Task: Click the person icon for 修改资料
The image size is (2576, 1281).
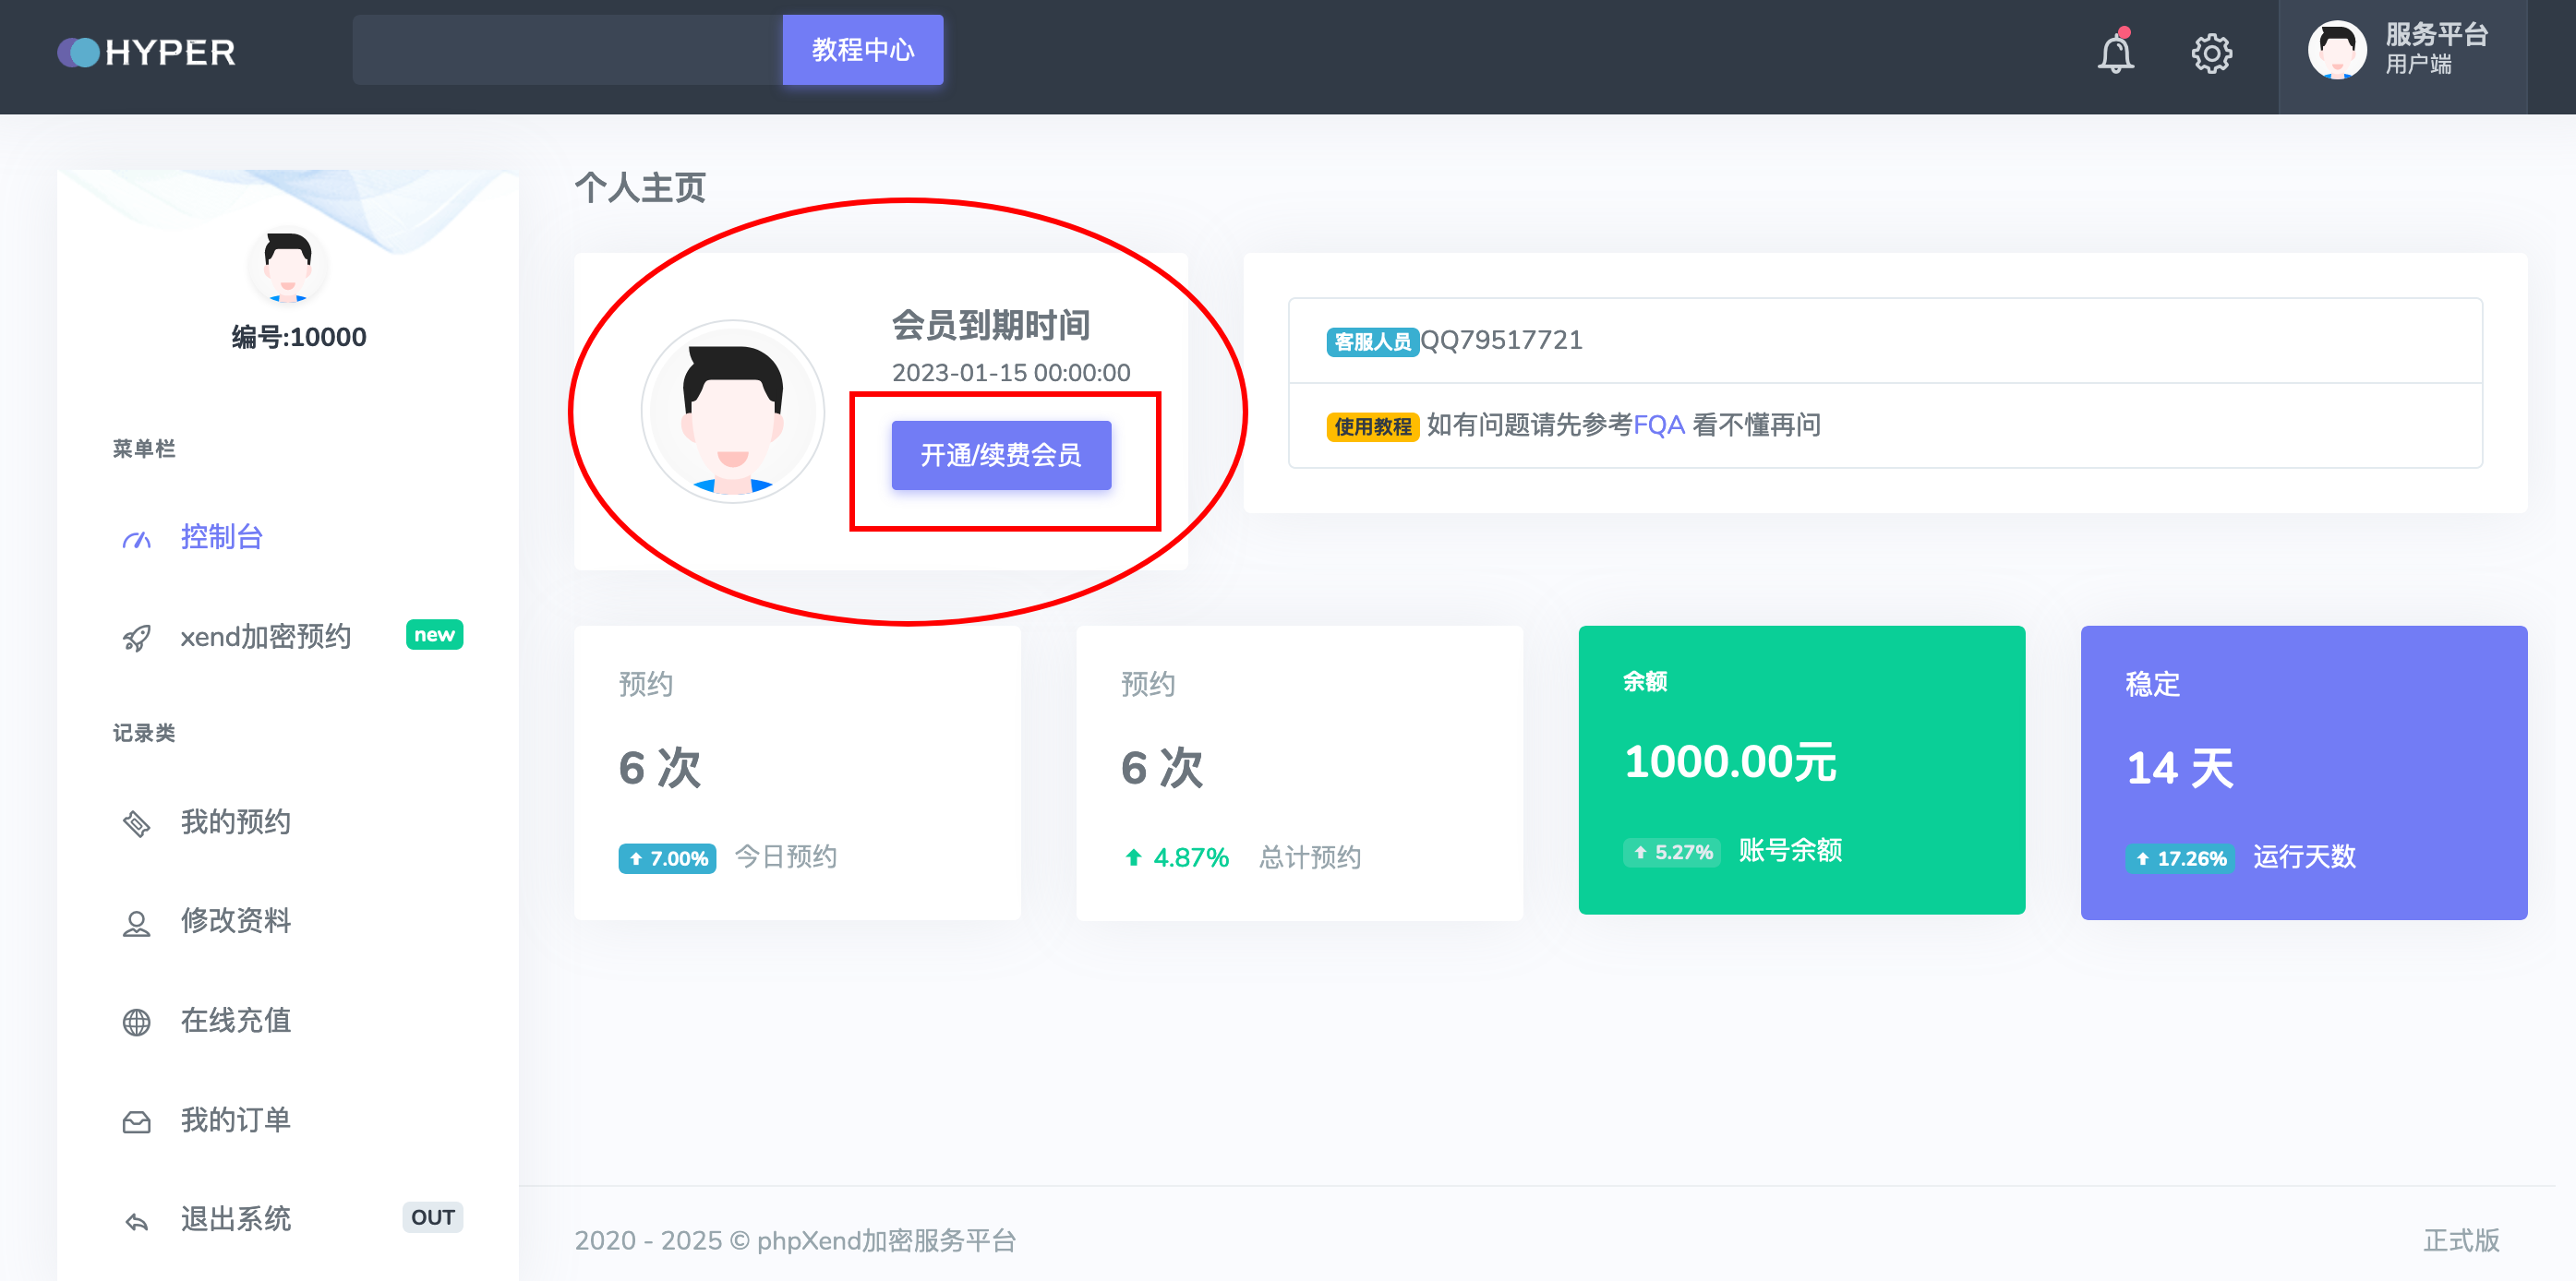Action: 137,922
